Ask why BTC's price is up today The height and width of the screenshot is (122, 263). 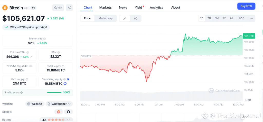[x=26, y=27]
